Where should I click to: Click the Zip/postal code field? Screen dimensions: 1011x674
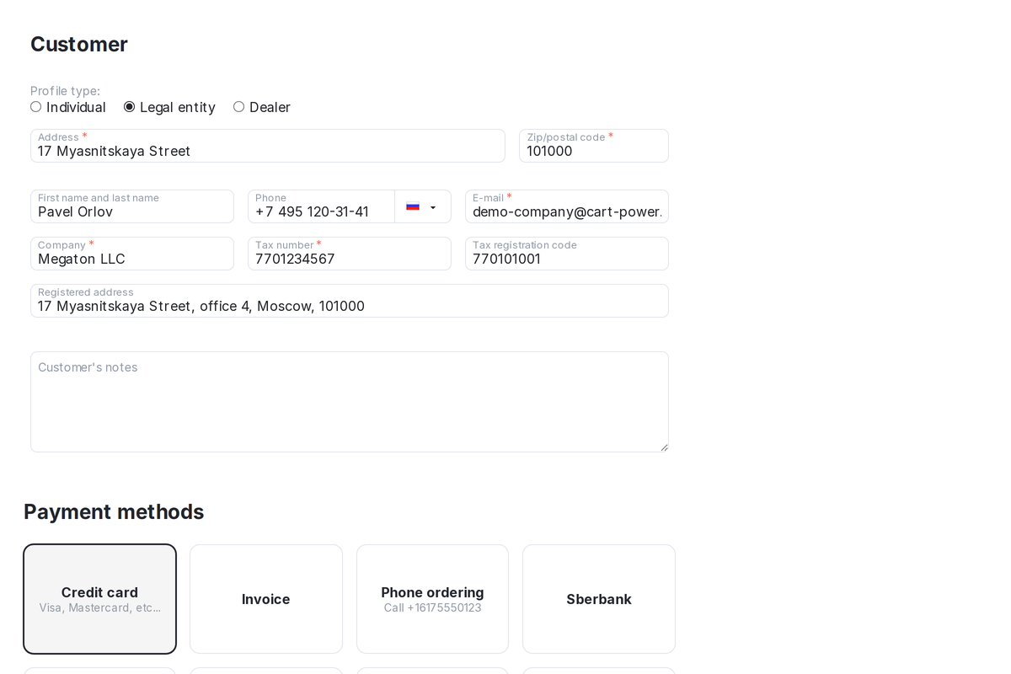click(x=594, y=146)
